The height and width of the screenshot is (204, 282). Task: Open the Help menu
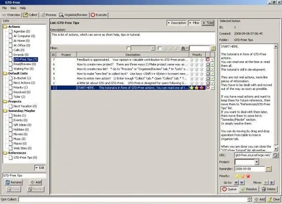click(22, 8)
